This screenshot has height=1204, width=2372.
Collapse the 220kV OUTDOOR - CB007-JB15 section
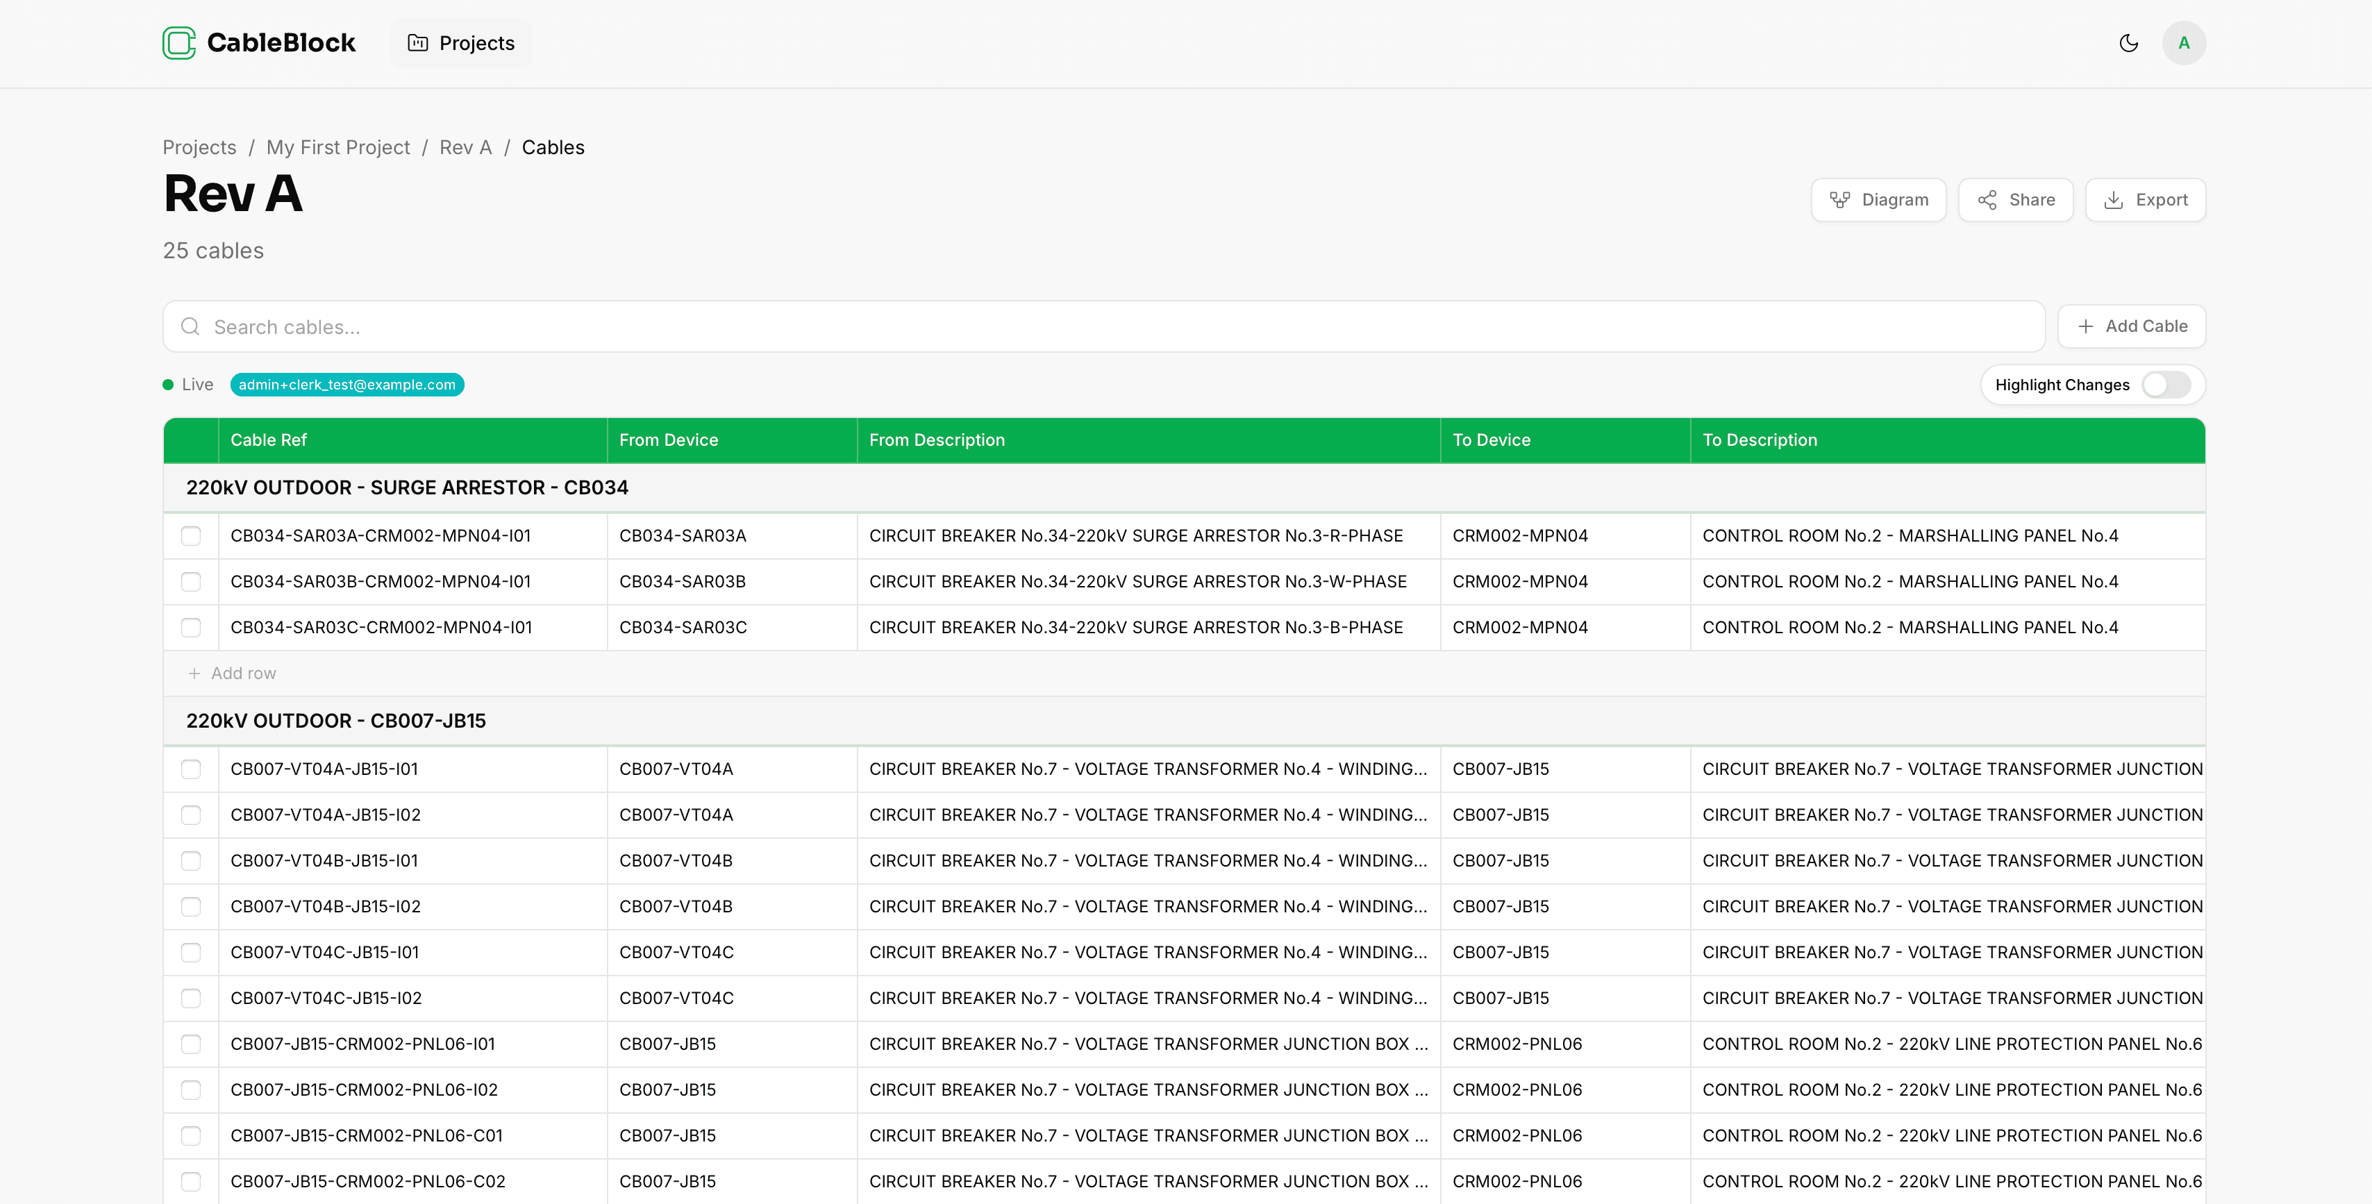pos(337,721)
